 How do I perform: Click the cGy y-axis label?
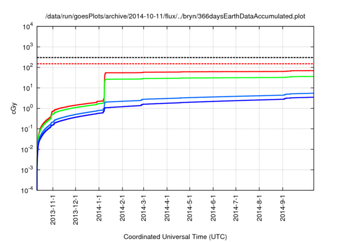click(x=14, y=109)
